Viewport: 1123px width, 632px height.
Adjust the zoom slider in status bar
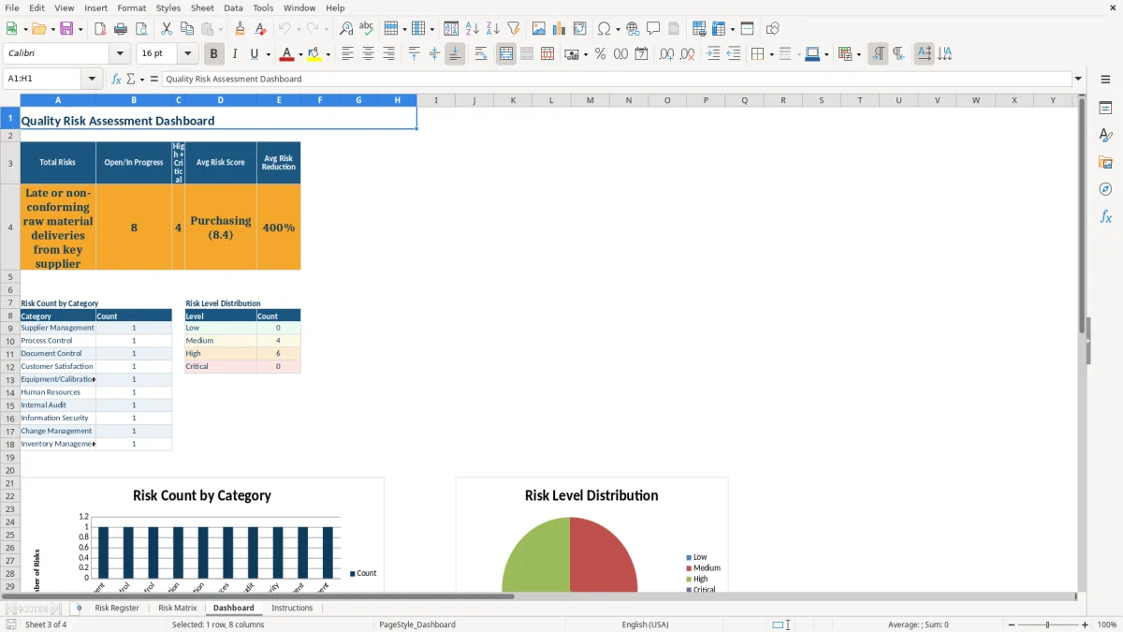point(1047,625)
